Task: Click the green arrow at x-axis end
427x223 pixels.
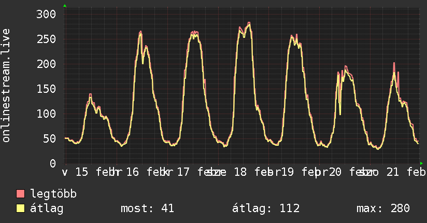Action: coord(421,163)
